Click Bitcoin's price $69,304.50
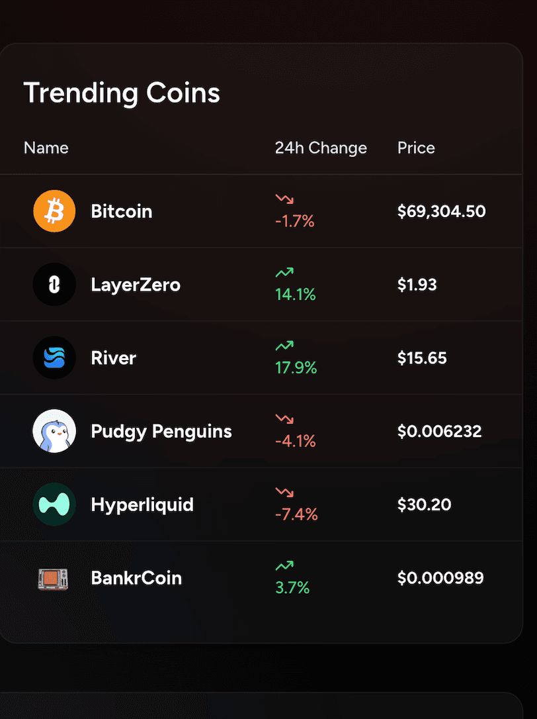The image size is (537, 719). point(441,211)
